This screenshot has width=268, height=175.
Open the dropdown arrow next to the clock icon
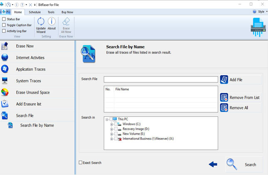(12, 5)
